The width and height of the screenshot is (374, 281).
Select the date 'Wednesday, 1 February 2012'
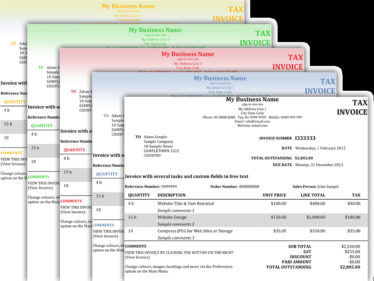(321, 148)
